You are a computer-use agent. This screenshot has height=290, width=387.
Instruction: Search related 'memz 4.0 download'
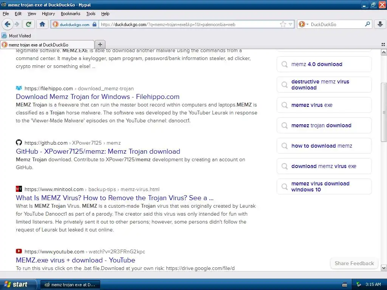[x=324, y=64]
